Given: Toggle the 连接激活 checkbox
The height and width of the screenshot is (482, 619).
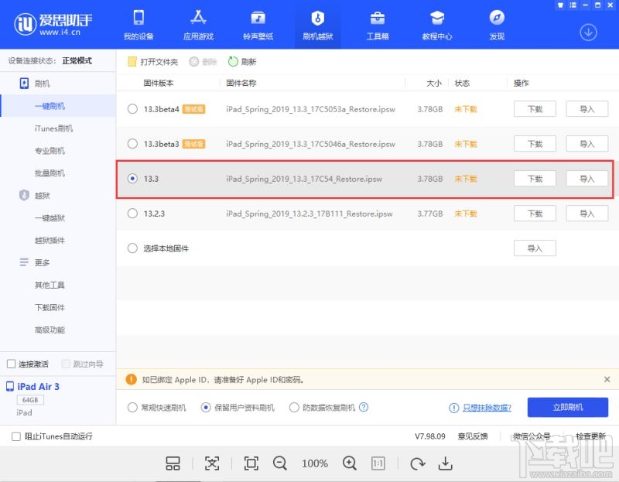Looking at the screenshot, I should tap(12, 364).
